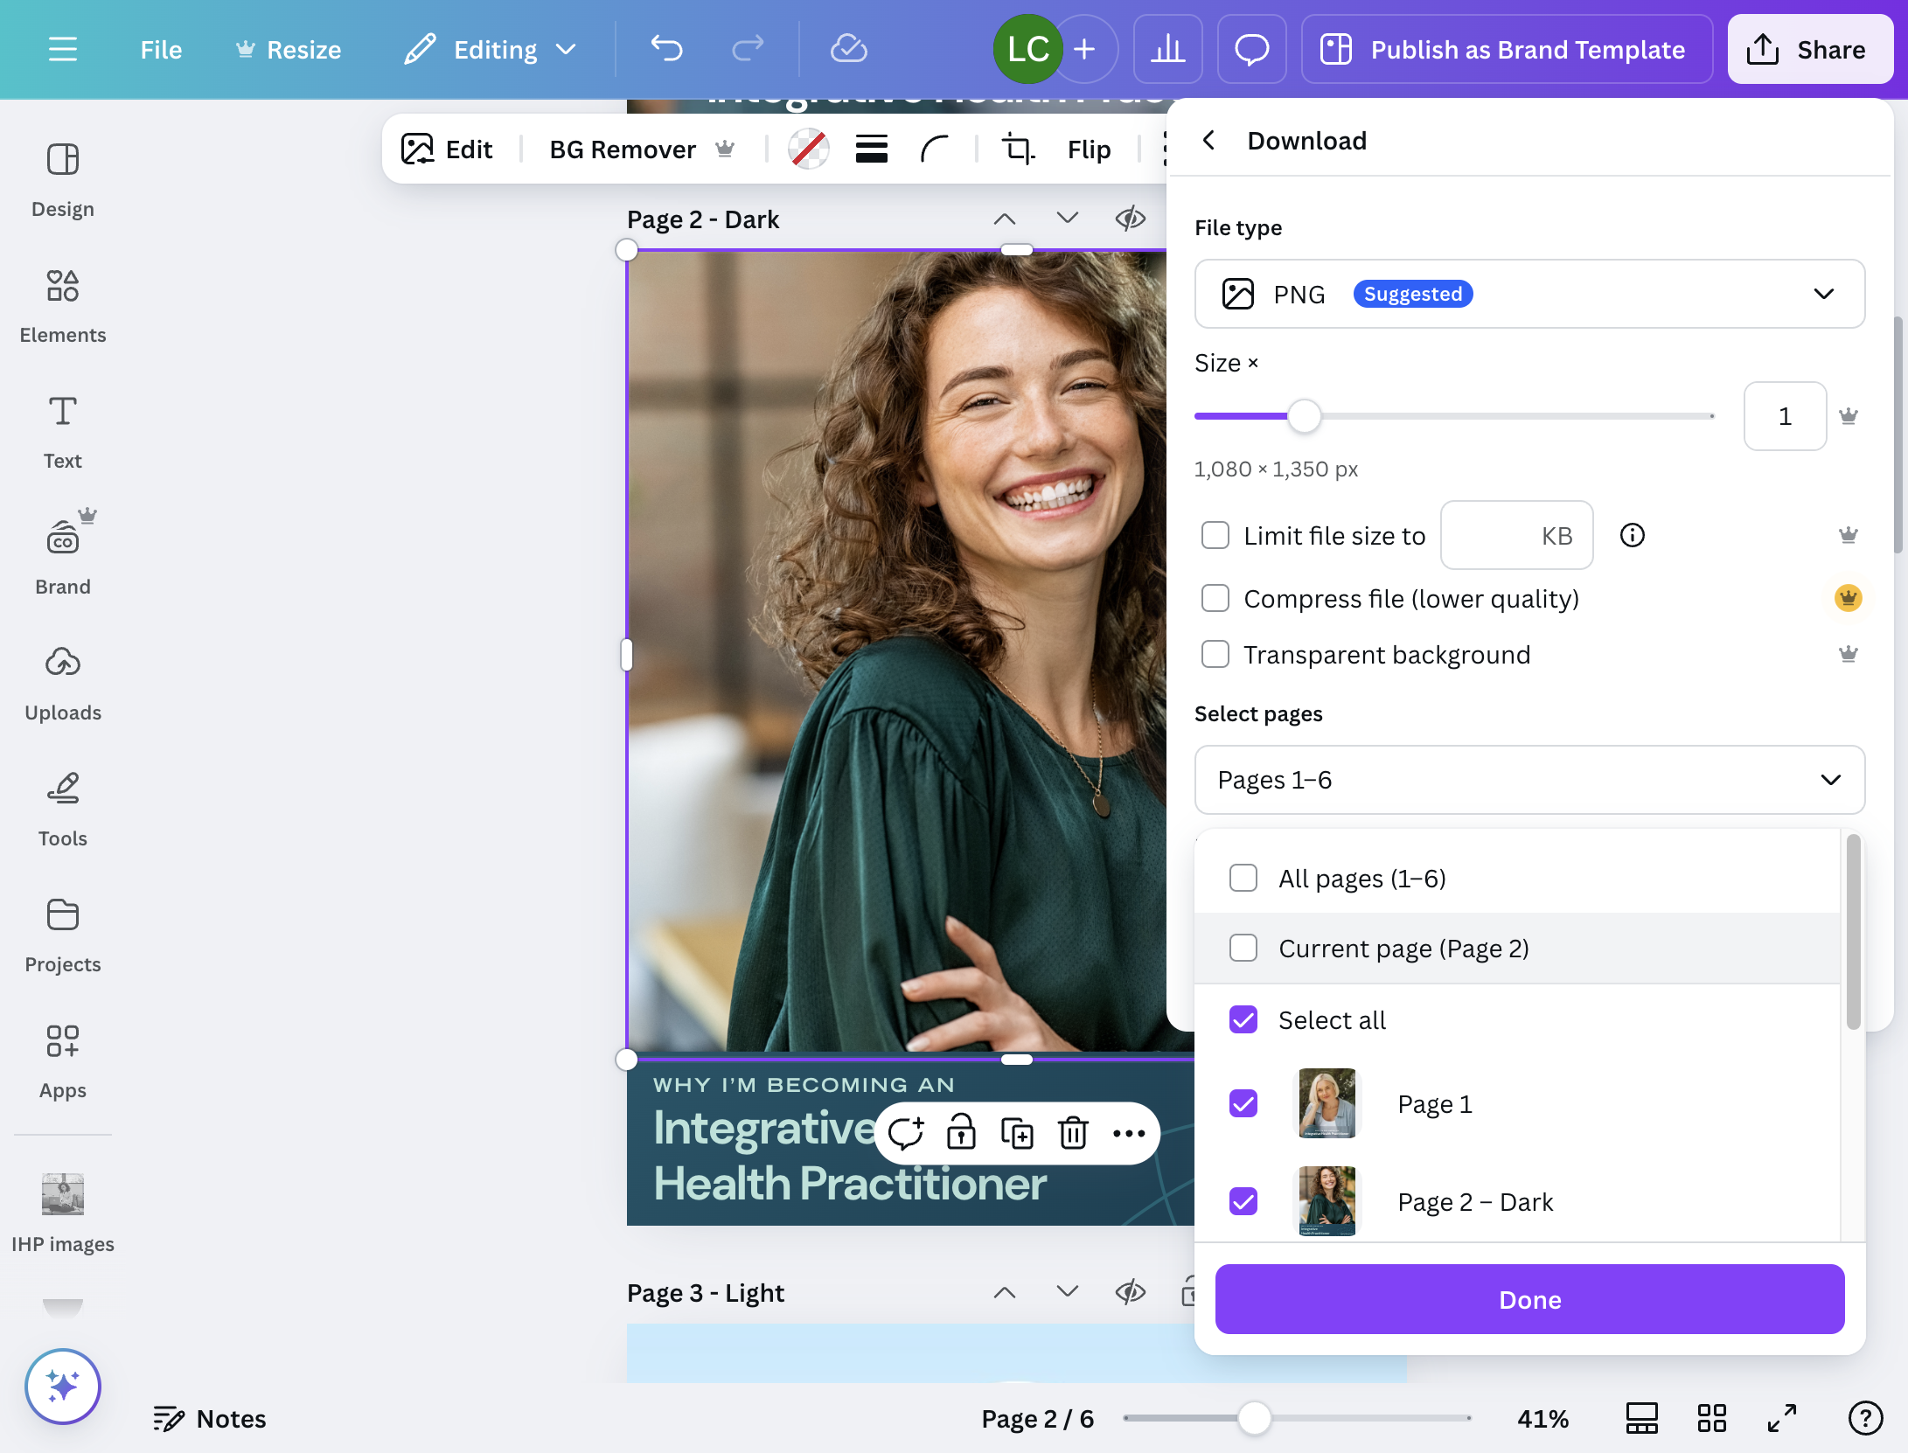
Task: Lock the selected element
Action: coord(961,1131)
